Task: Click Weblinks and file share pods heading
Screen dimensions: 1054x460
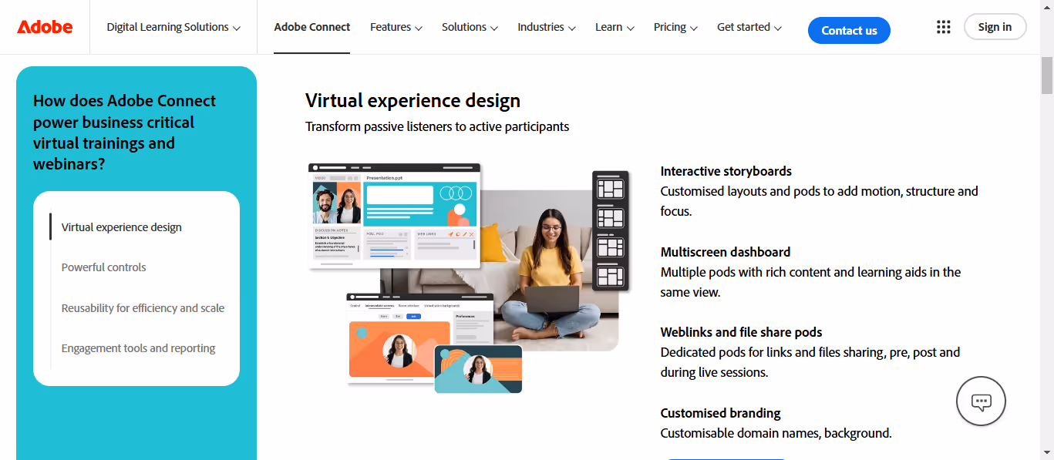Action: coord(742,332)
